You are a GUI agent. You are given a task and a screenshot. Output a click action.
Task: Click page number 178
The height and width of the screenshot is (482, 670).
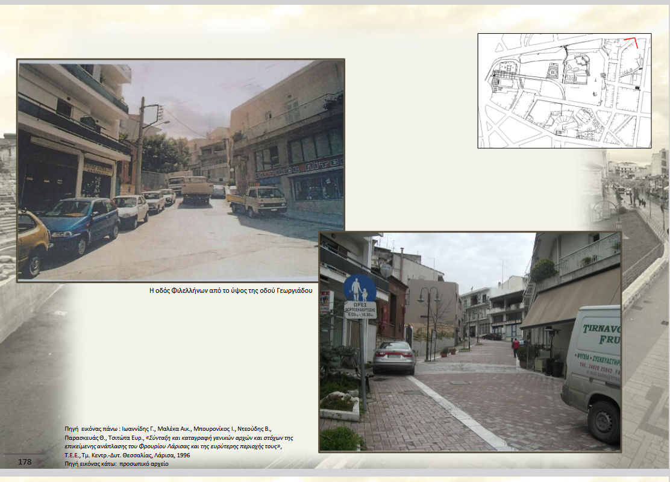[x=25, y=462]
